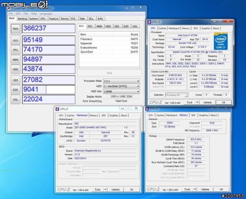Switch to the Device tab in CrystalMark
This screenshot has height=199, width=246.
click(65, 19)
